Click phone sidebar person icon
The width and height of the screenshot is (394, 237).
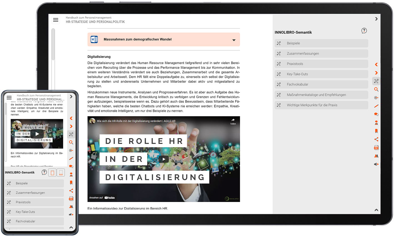pyautogui.click(x=71, y=174)
